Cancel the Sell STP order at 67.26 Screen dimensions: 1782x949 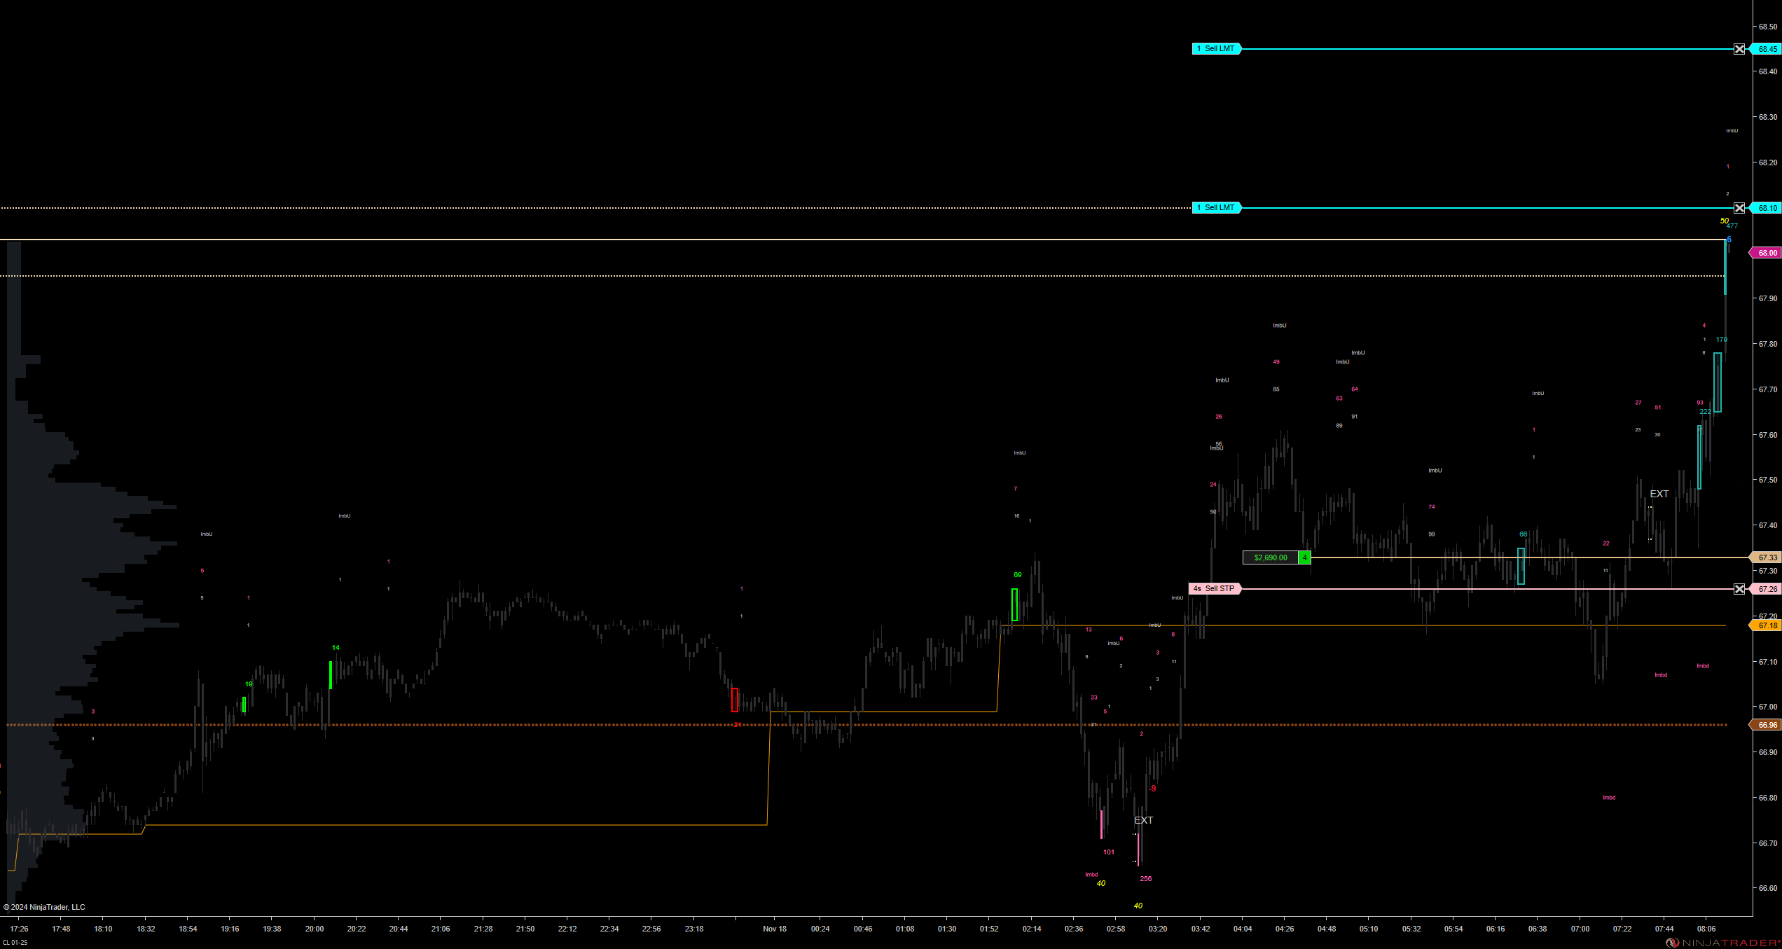(x=1739, y=589)
